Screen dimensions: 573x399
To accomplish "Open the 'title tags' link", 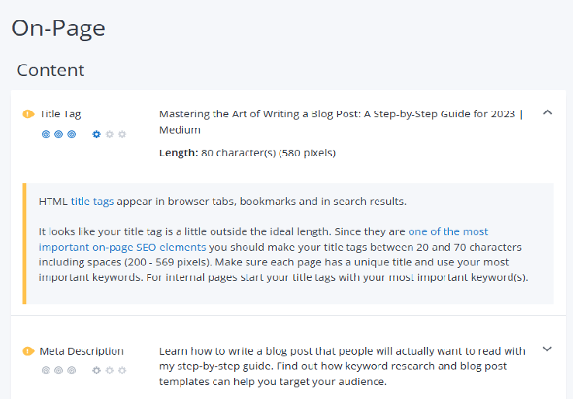I will coord(92,202).
